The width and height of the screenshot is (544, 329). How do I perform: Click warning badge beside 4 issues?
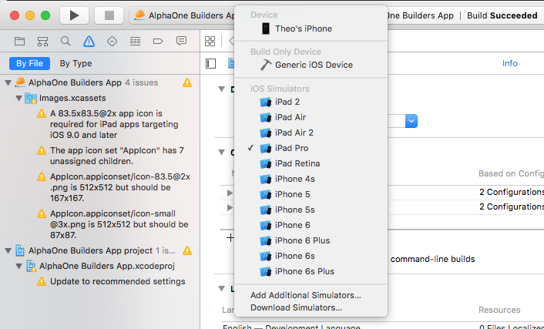click(x=187, y=82)
